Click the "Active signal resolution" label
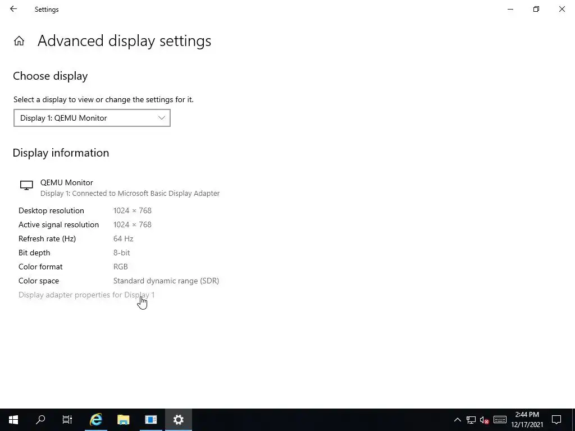 coord(58,224)
